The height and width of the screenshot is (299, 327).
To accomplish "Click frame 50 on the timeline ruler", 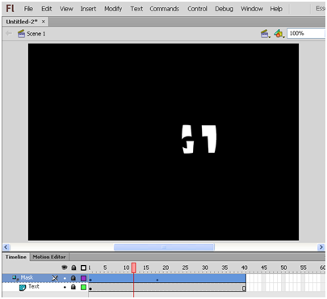I will (283, 267).
